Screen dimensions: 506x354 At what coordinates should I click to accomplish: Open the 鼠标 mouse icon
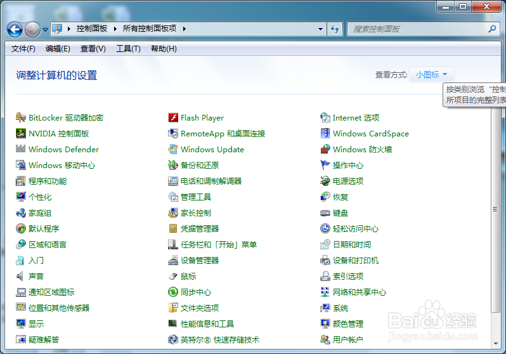point(173,276)
